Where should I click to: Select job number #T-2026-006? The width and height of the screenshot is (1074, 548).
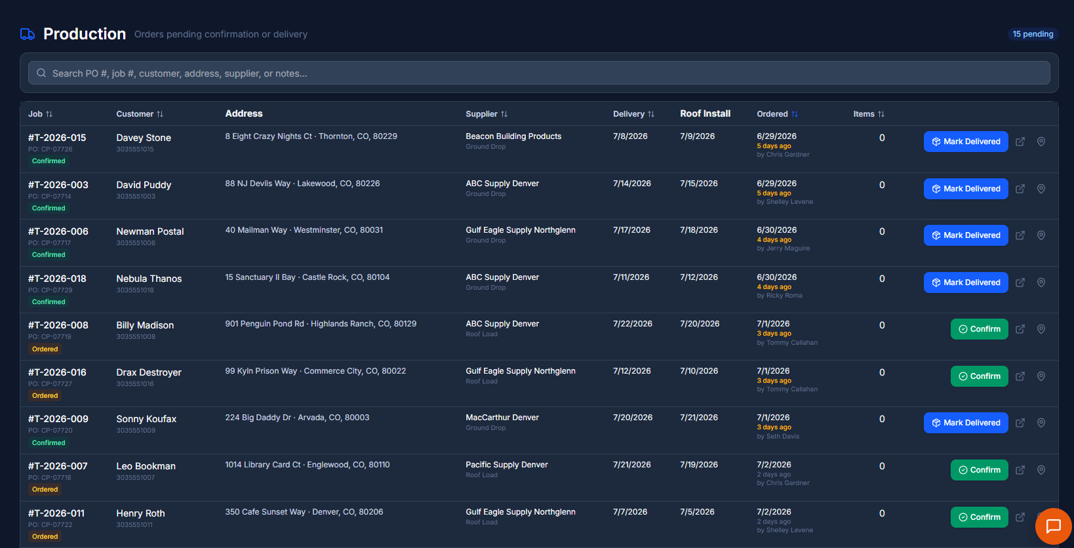[58, 231]
